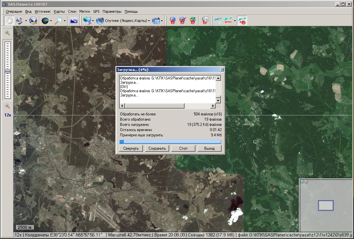
Task: Expand the radar globe dropdown arrow
Action: click(x=51, y=21)
